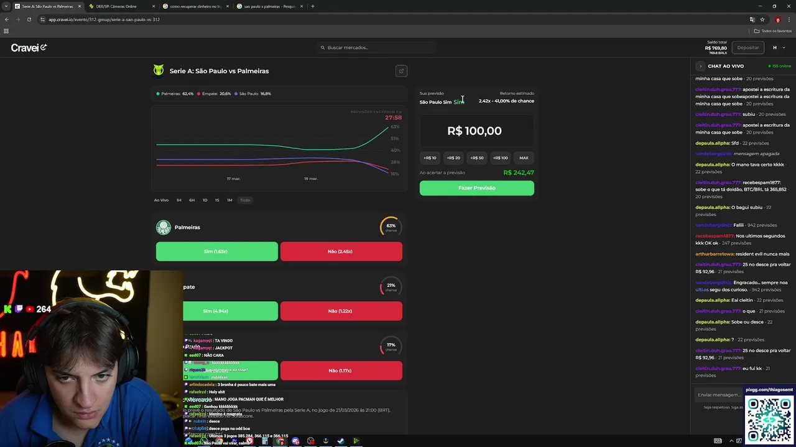
Task: Click Palmeiras 62,4% legend entry
Action: click(175, 94)
